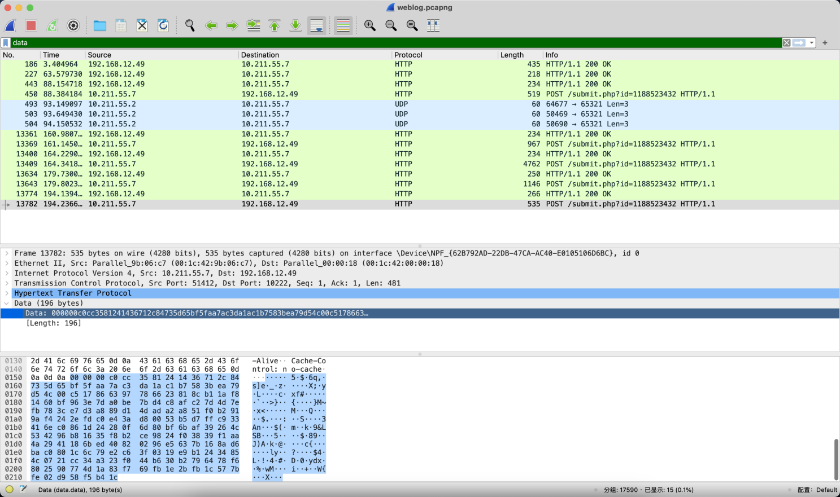
Task: Apply the display filter arrow
Action: pos(799,43)
